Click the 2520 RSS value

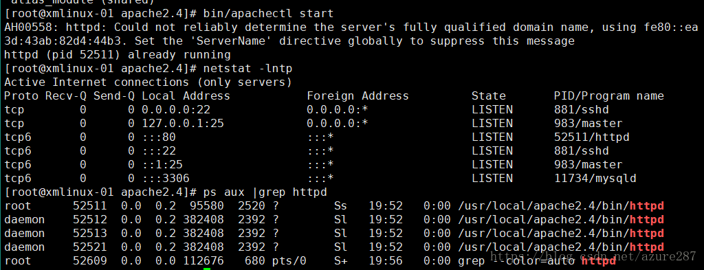pos(252,206)
